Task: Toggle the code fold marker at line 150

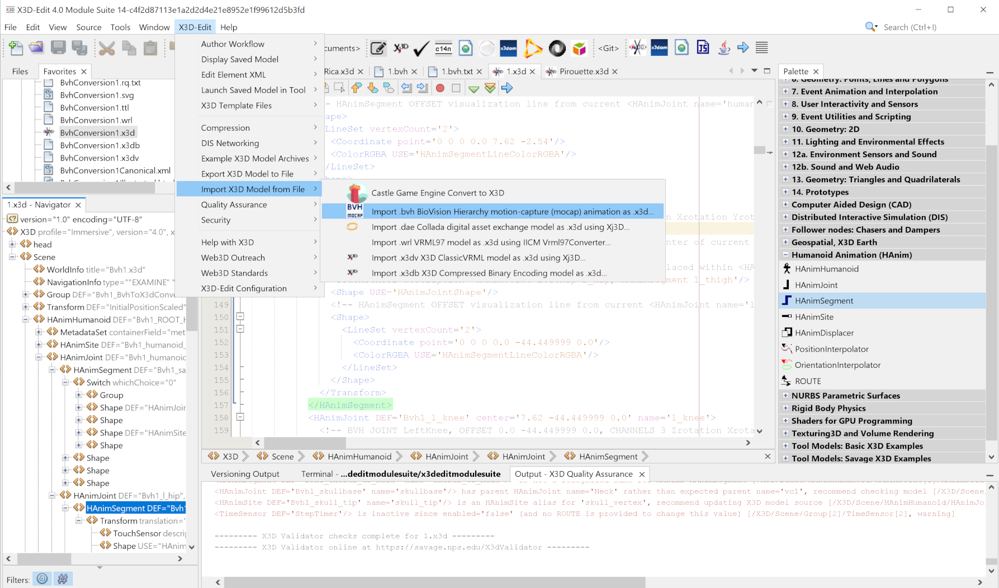Action: (240, 317)
